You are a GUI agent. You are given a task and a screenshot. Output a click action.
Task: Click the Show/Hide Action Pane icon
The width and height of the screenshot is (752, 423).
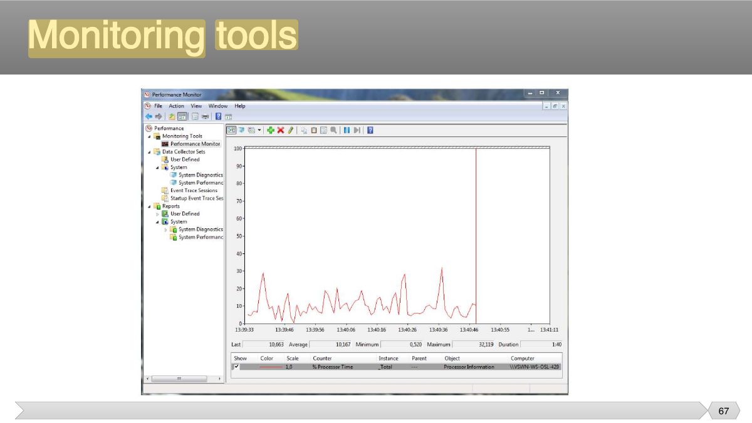[229, 116]
